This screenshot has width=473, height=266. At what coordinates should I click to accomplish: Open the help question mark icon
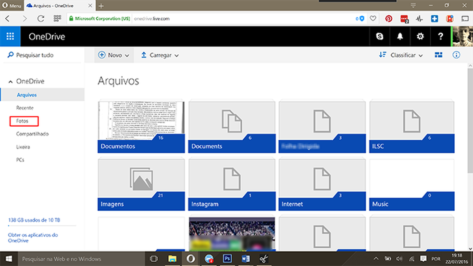click(x=440, y=36)
